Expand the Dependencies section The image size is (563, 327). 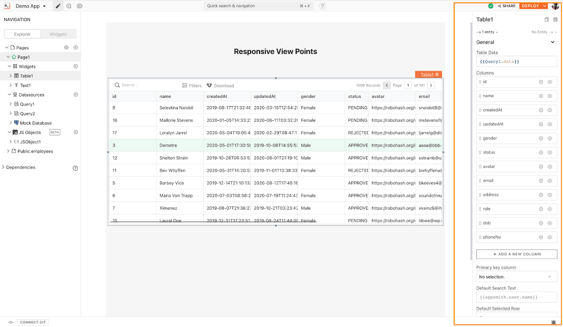4,167
